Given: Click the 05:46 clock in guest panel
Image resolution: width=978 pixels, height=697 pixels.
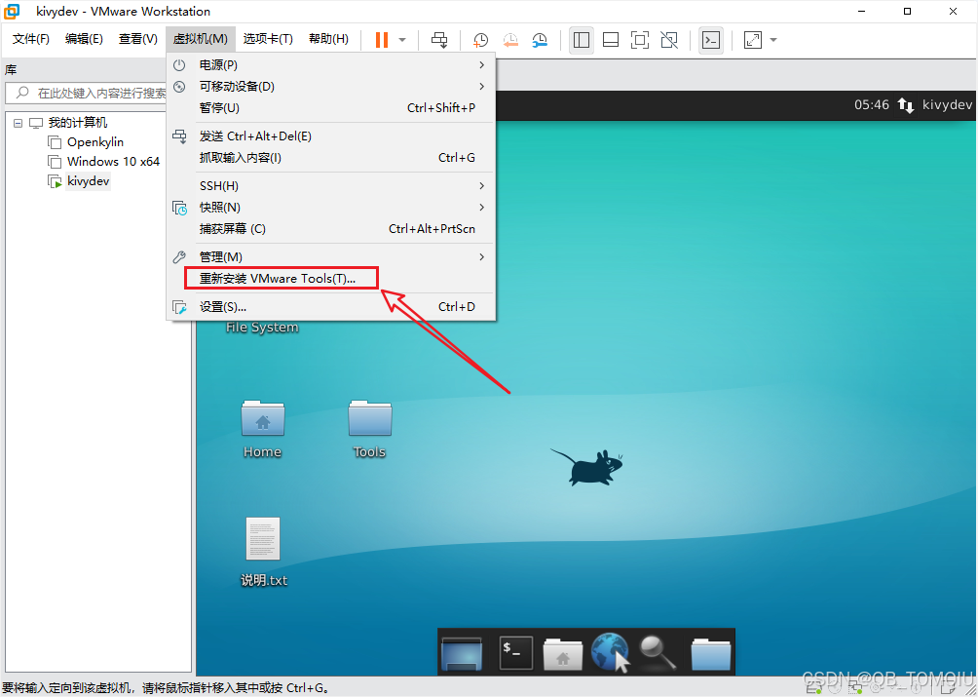Looking at the screenshot, I should 872,105.
